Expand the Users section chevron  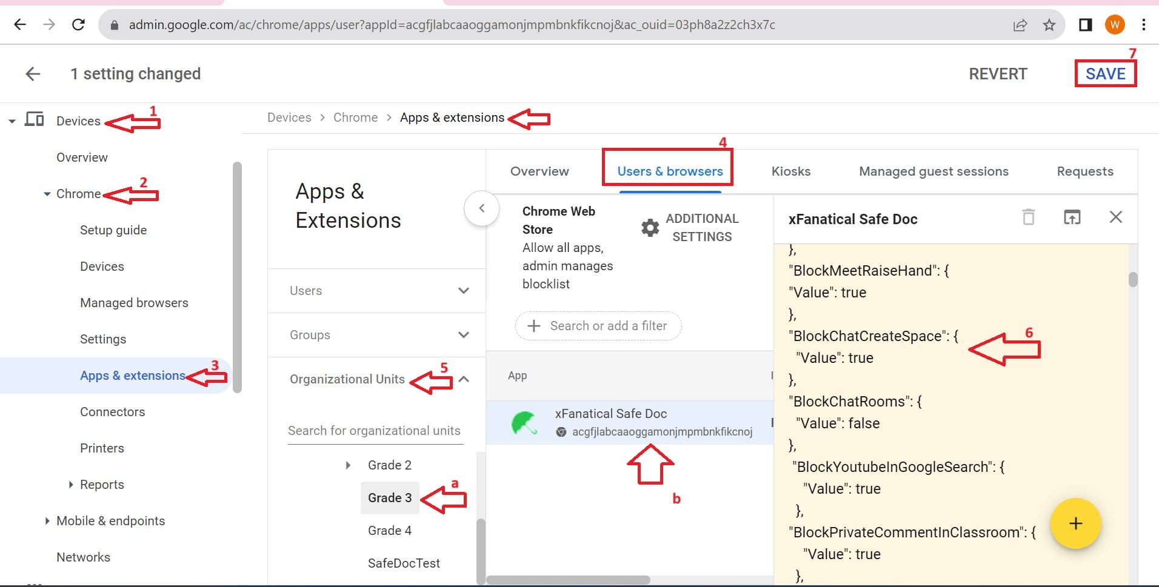[464, 291]
